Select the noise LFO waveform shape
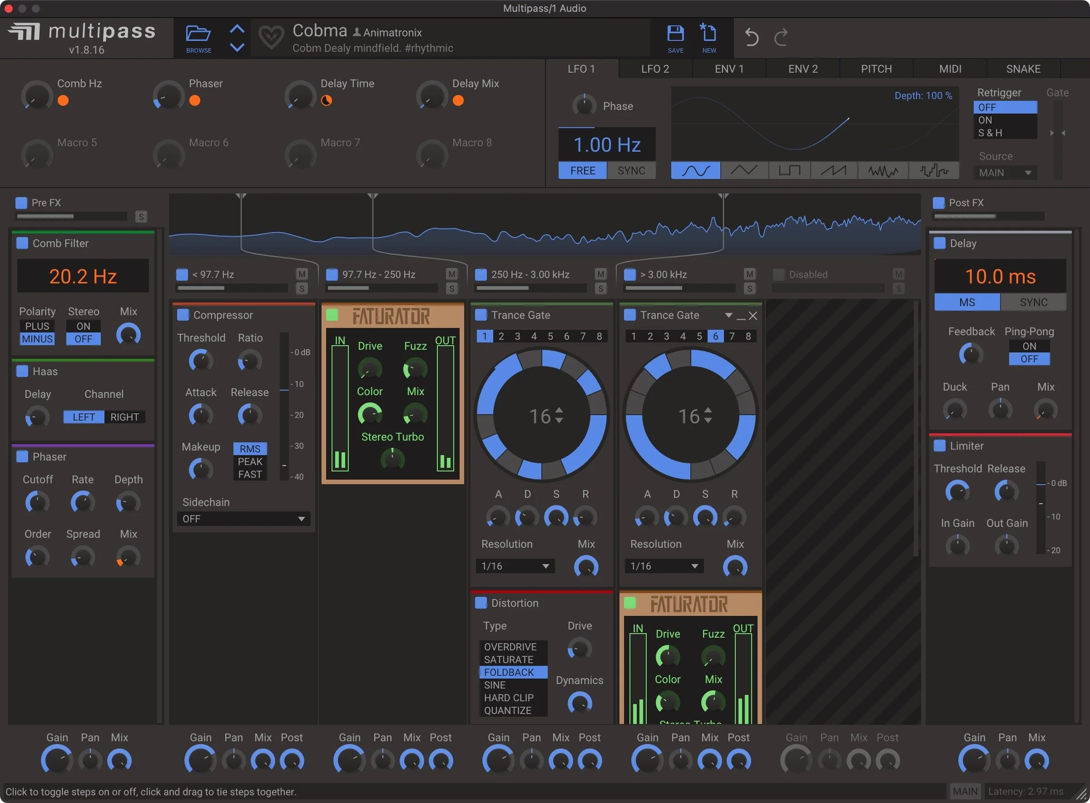Viewport: 1090px width, 803px height. coord(883,171)
